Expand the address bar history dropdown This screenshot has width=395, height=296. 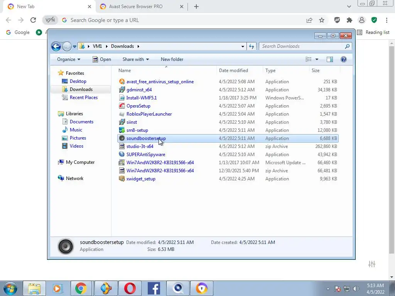click(243, 47)
